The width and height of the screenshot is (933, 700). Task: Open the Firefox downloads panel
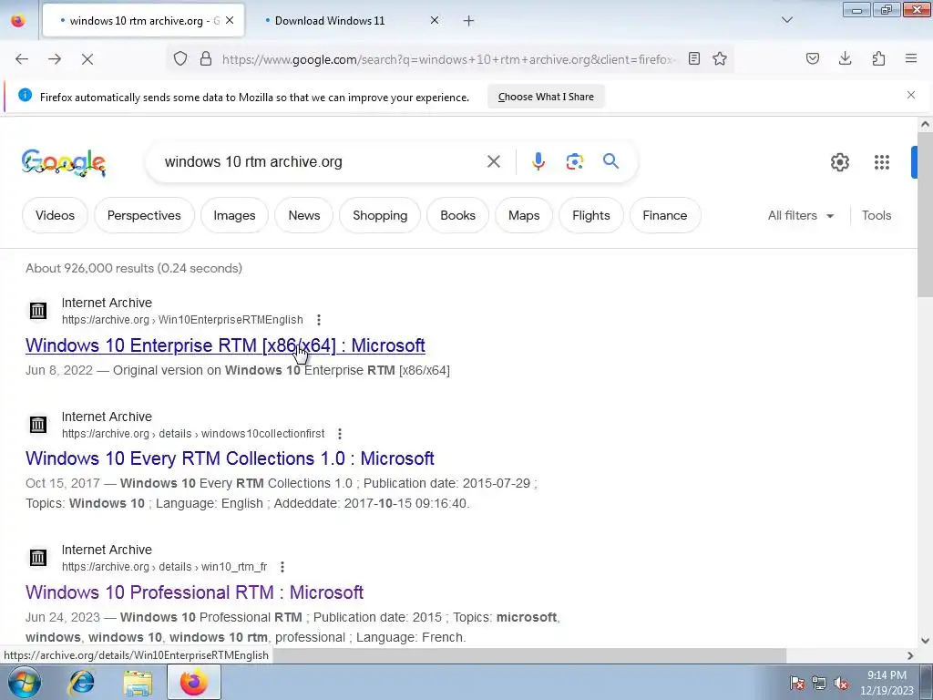coord(845,58)
